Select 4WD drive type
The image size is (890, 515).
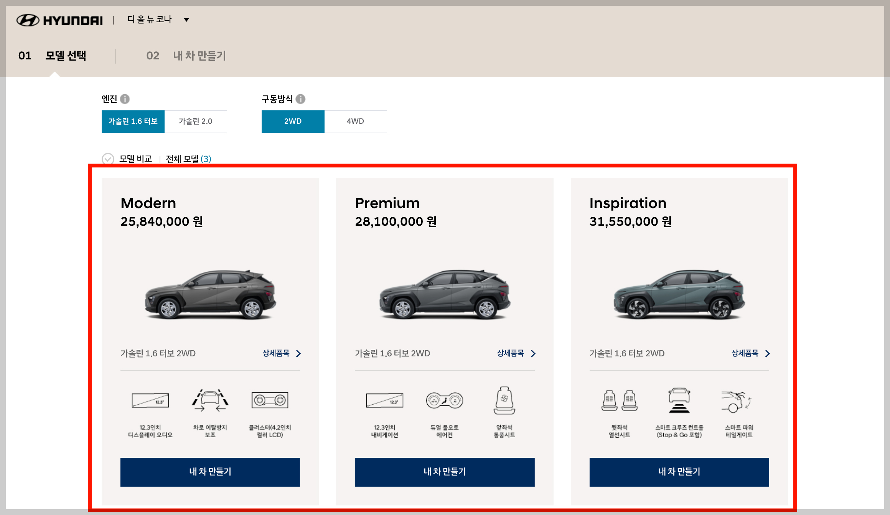(x=355, y=121)
